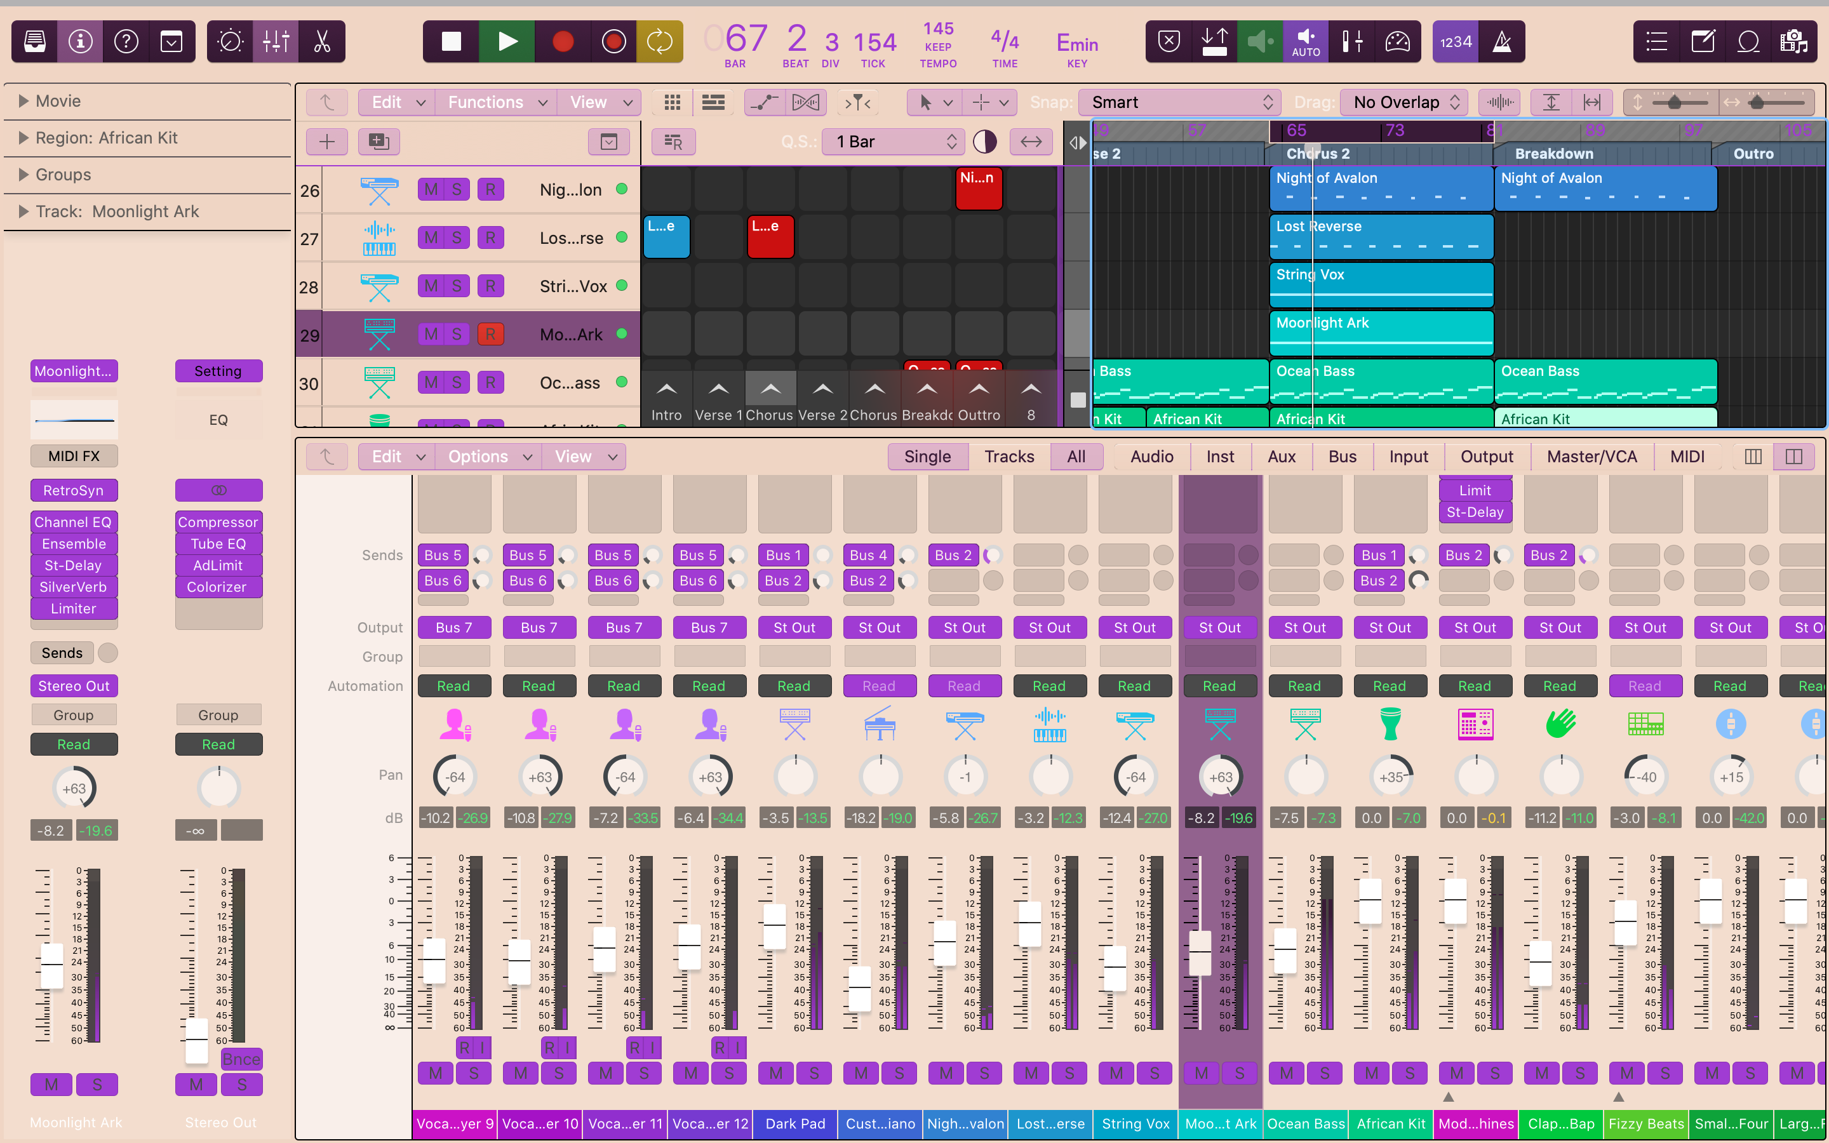Open the Scissors editors button
1829x1143 pixels.
(322, 41)
